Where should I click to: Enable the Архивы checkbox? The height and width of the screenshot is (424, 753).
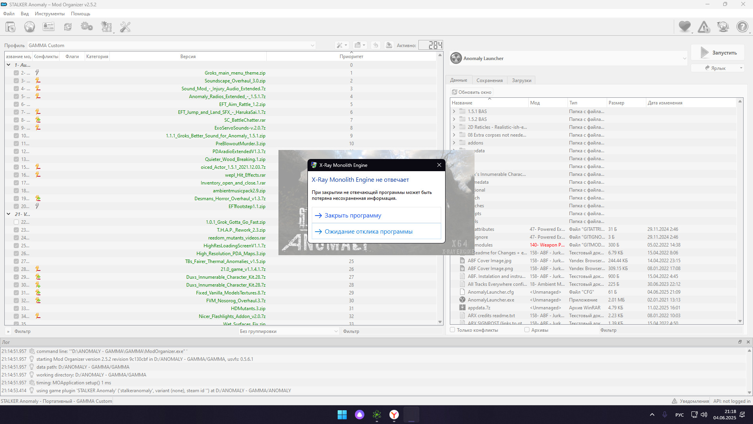527,330
